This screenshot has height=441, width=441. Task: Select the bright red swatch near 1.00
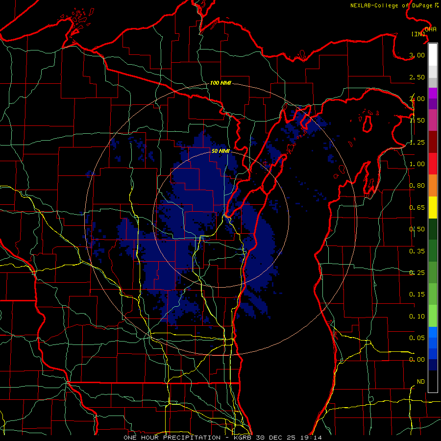tap(433, 164)
